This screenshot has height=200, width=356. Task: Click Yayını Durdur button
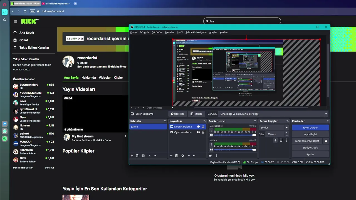click(x=310, y=127)
